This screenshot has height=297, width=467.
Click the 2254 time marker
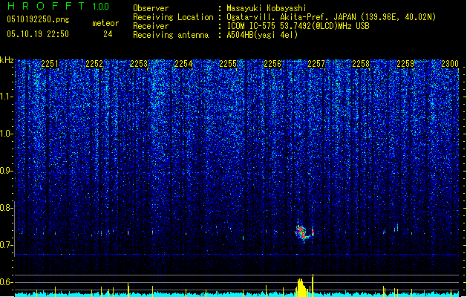click(x=183, y=64)
